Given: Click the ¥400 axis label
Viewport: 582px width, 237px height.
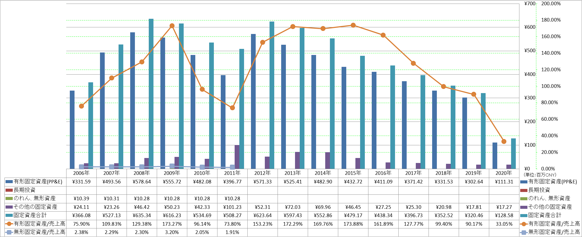Looking at the screenshot, I should [x=530, y=74].
